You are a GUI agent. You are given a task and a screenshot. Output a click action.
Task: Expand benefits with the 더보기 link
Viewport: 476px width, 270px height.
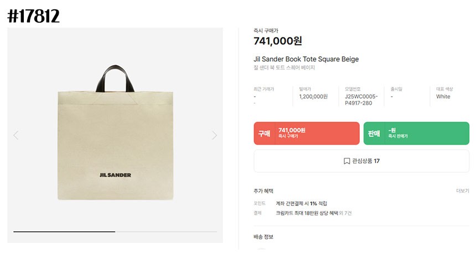click(462, 191)
